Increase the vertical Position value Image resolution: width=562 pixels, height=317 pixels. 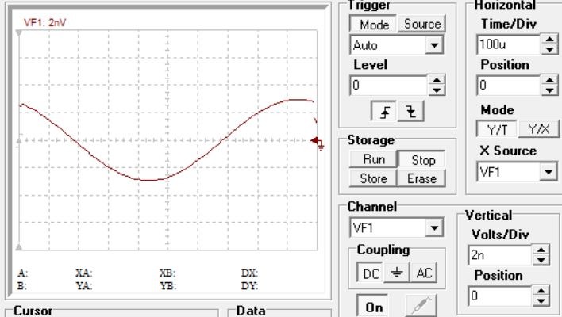pos(541,291)
